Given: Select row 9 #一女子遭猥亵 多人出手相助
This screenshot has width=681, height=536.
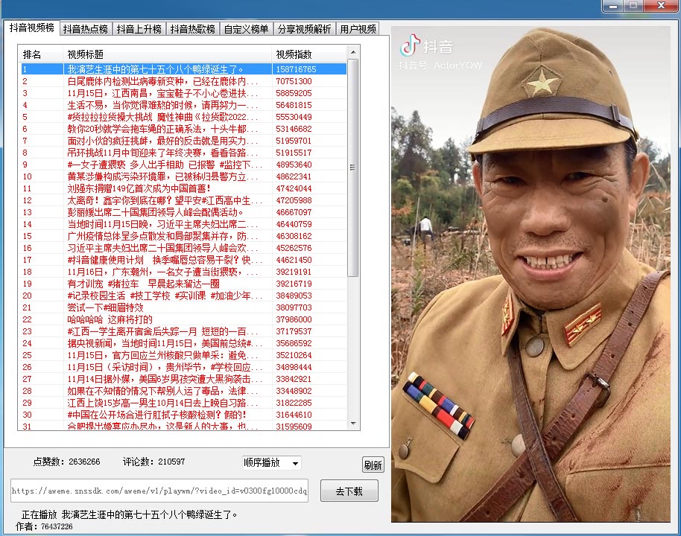Looking at the screenshot, I should click(184, 165).
